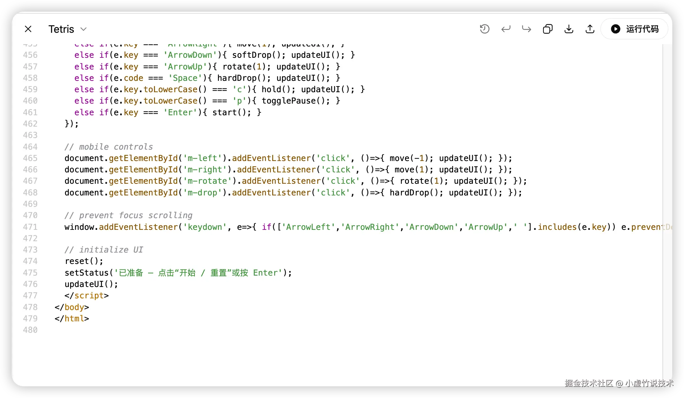Click the '// mobile controls' comment
The image size is (684, 398).
point(108,147)
